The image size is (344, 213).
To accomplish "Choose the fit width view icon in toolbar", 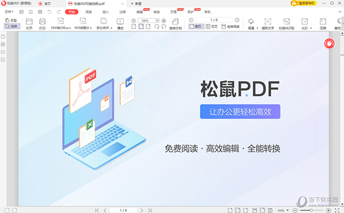I will click(148, 26).
